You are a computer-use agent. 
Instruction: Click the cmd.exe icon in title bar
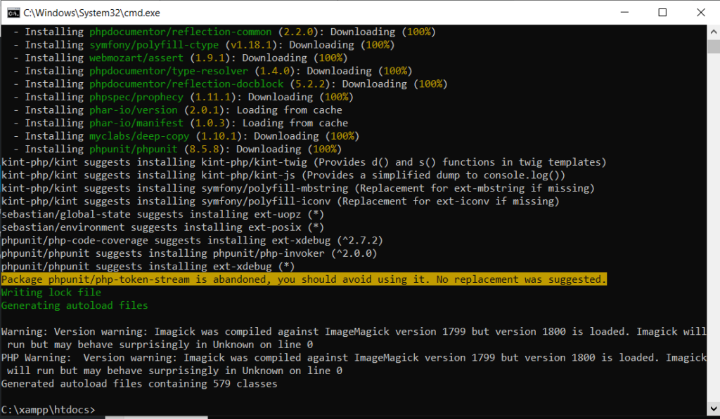12,13
